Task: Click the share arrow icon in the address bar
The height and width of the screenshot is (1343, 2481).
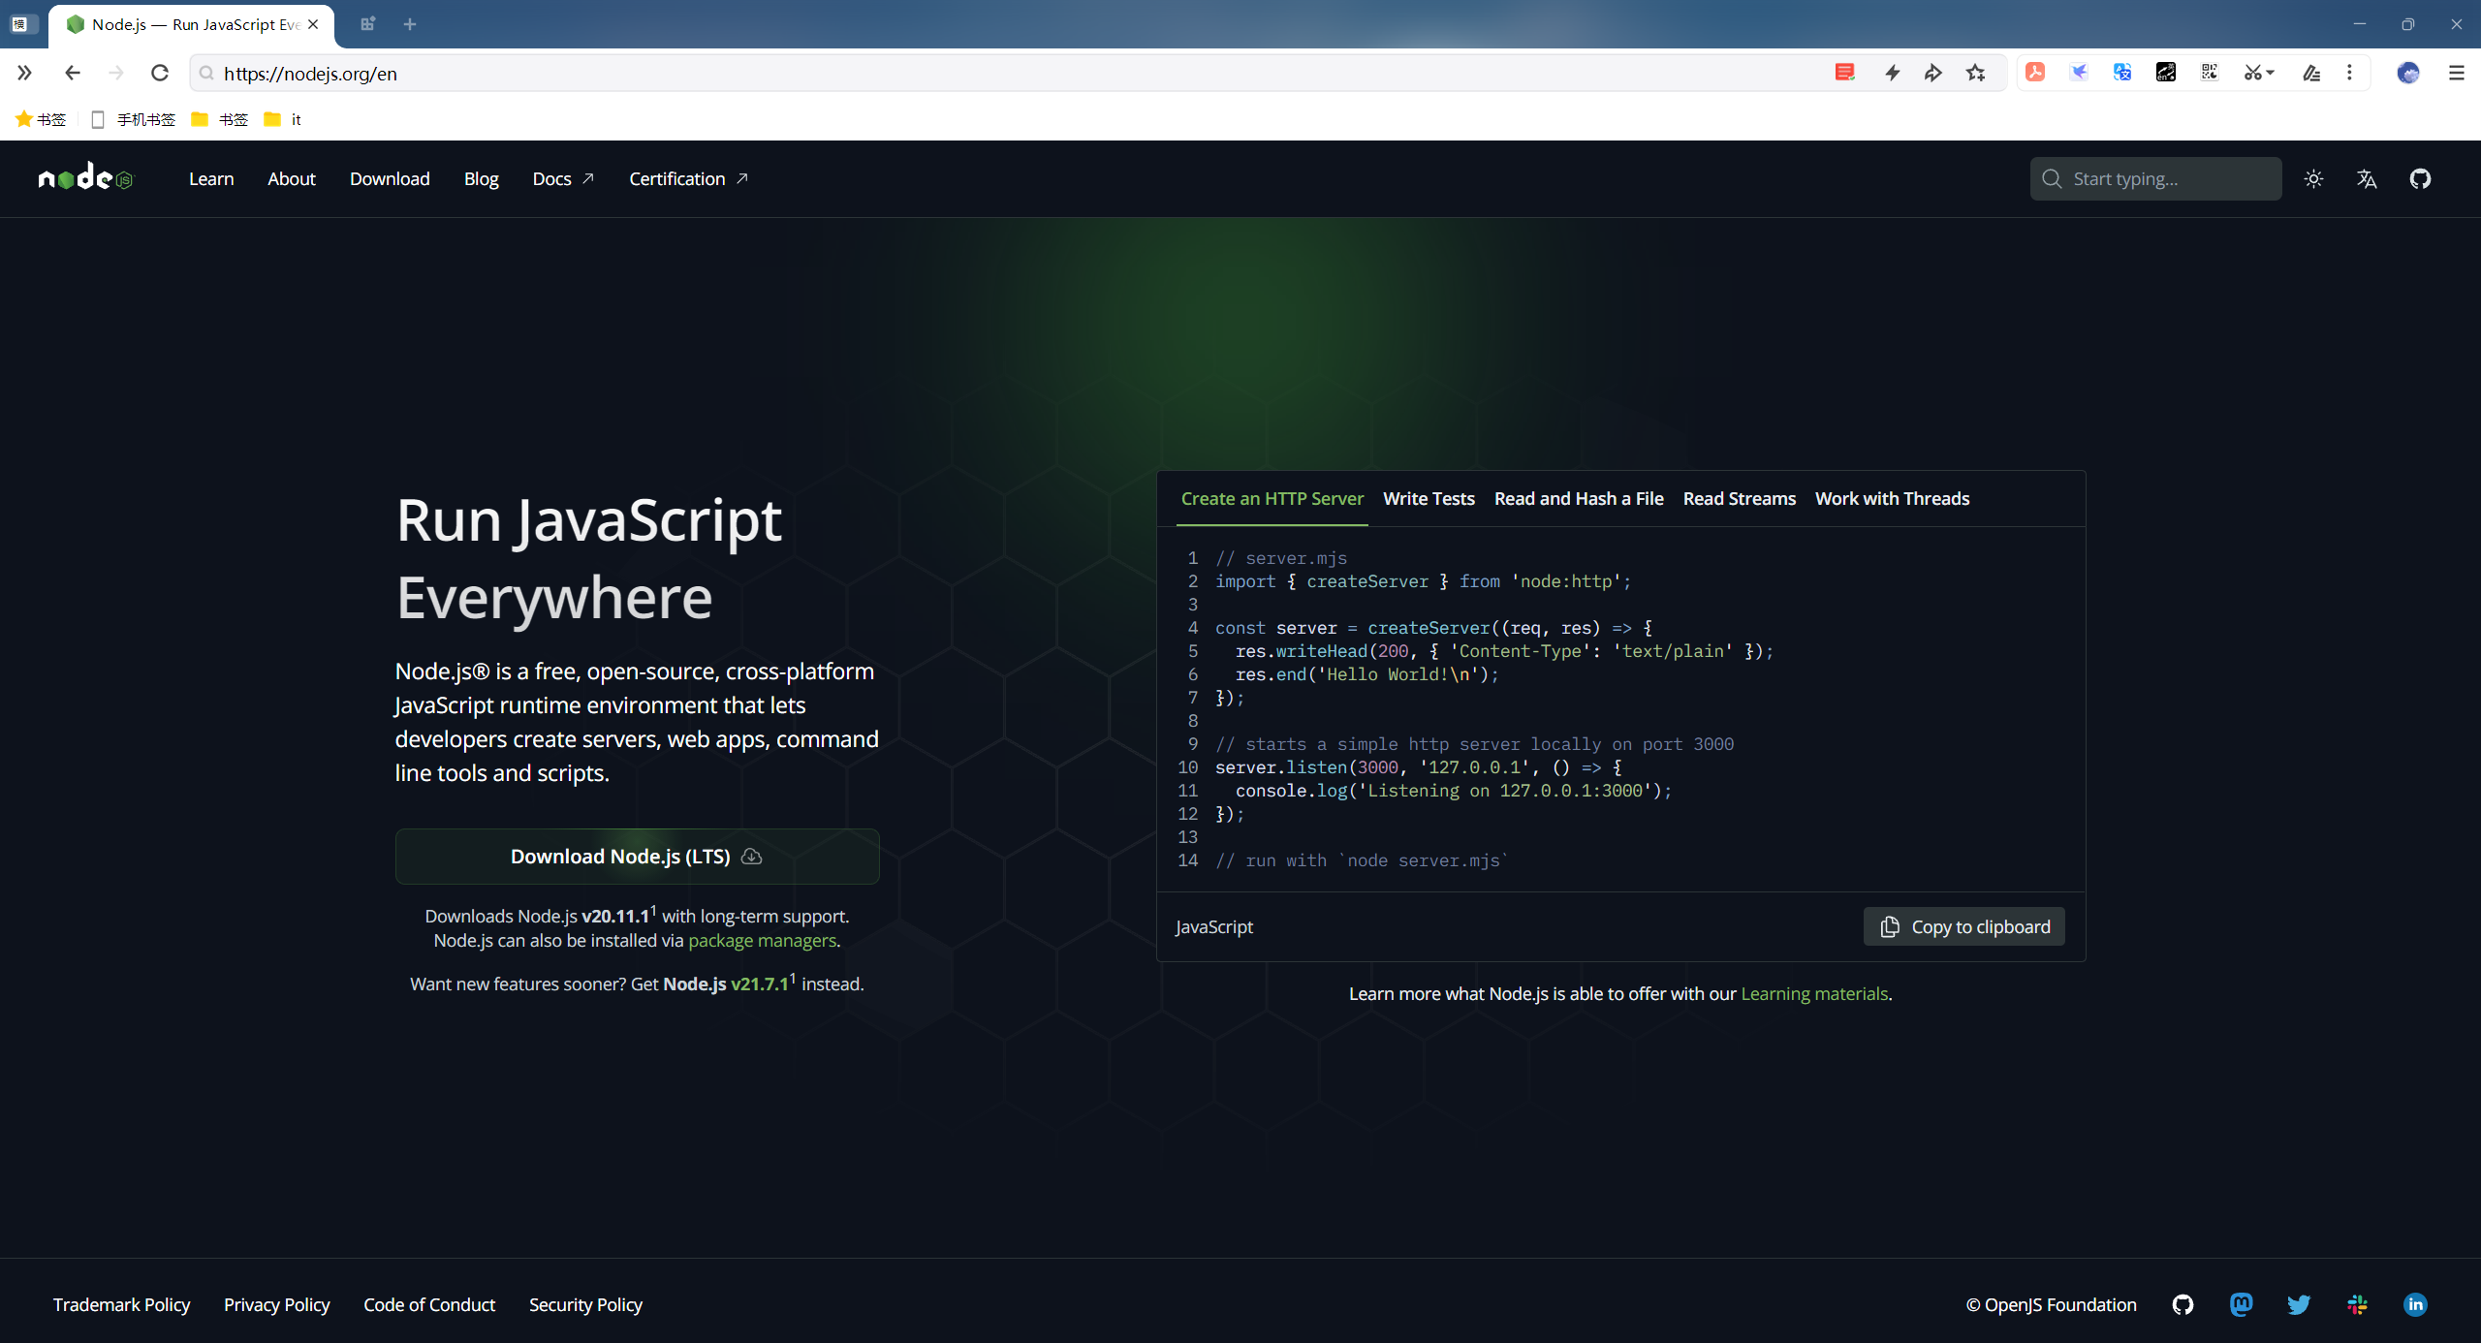Action: click(1933, 73)
